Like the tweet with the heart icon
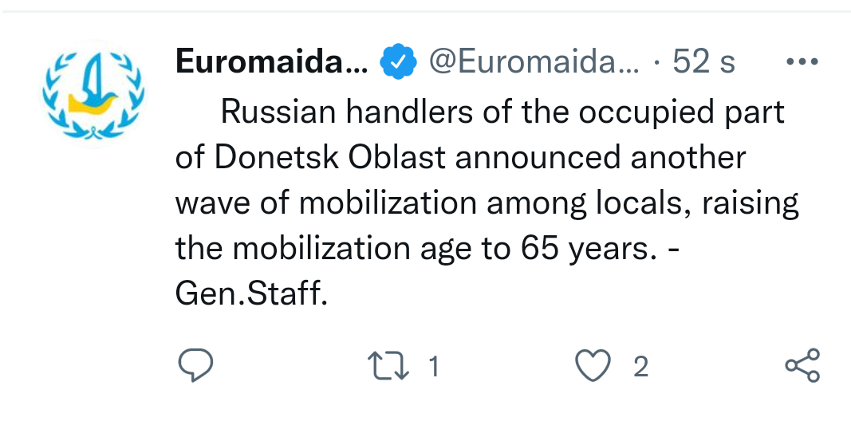 (x=593, y=366)
